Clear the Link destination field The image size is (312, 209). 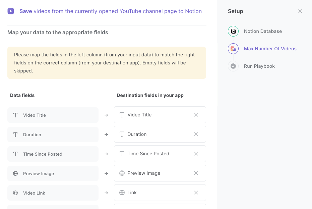coord(196,193)
